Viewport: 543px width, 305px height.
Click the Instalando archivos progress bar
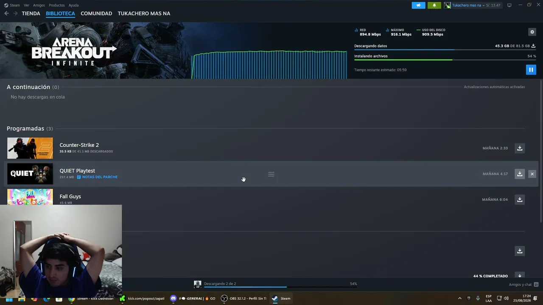coord(445,60)
